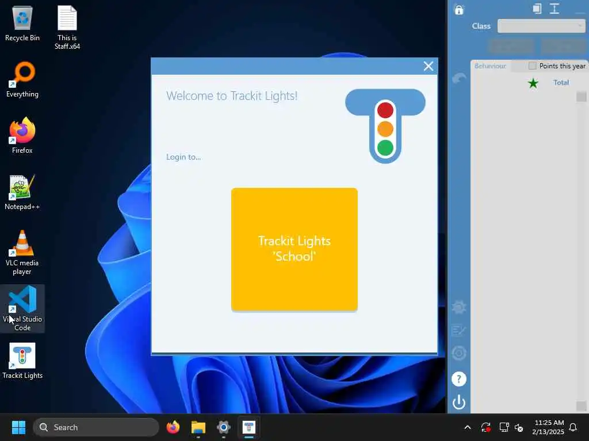Viewport: 589px width, 441px height.
Task: Open Firefox from the taskbar
Action: pos(173,427)
